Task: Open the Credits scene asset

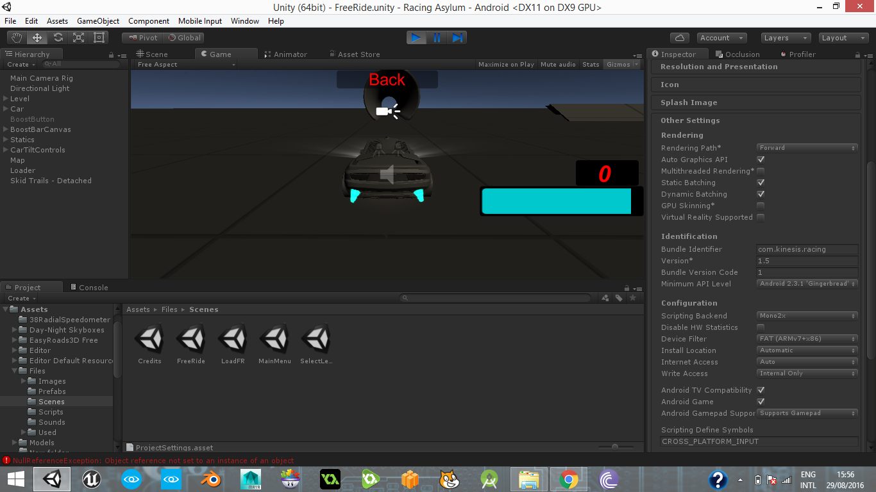Action: tap(150, 344)
